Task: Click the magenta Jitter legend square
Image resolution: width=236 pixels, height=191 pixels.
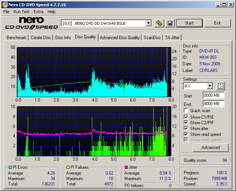Action: [126, 167]
